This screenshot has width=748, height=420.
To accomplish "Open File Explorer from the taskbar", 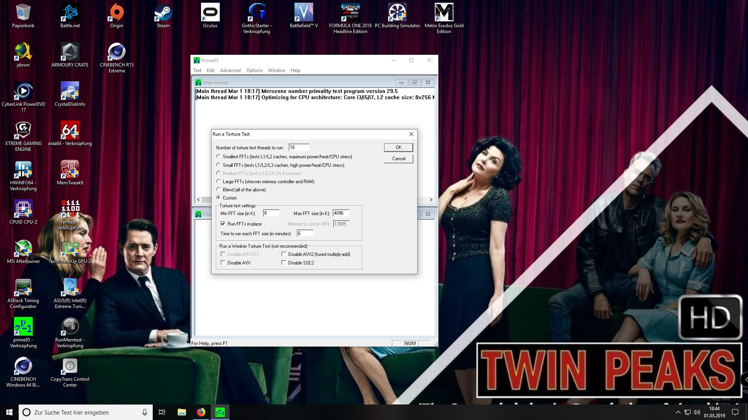I will point(182,412).
